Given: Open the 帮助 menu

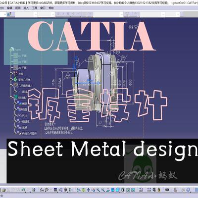Looking at the screenshot, I should 51,8.
